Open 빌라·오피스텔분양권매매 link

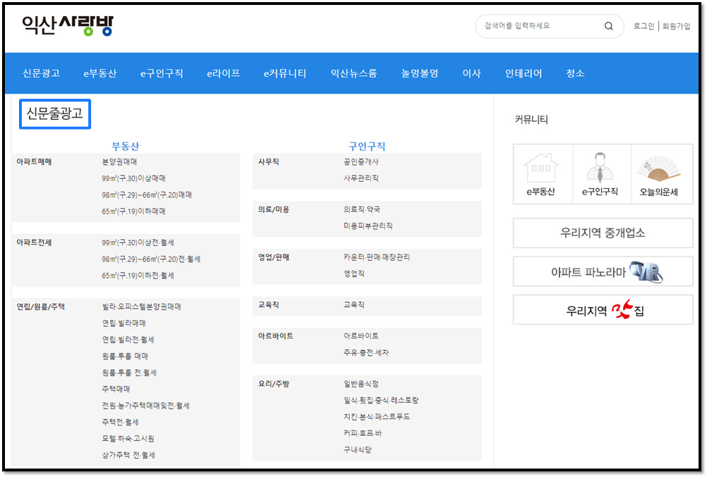pos(142,306)
